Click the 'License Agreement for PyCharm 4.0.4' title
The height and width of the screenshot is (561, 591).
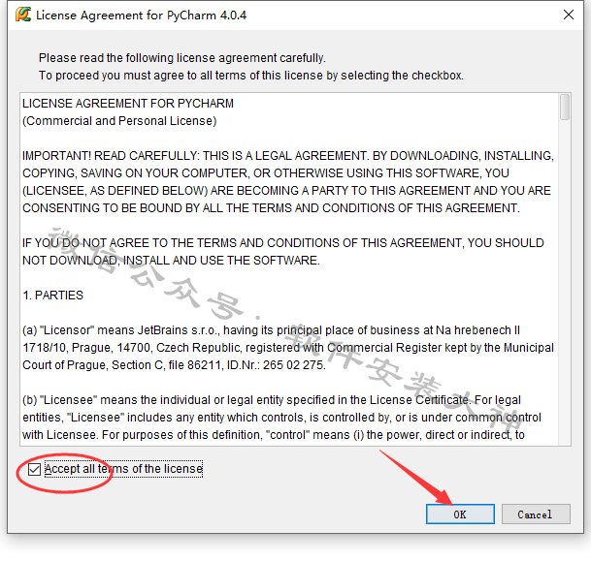click(141, 16)
